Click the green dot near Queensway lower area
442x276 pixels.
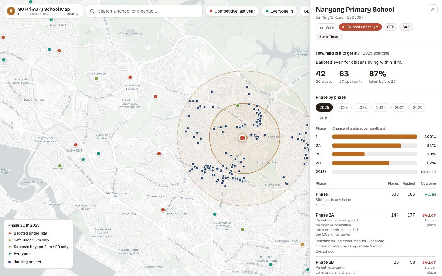pos(242,229)
